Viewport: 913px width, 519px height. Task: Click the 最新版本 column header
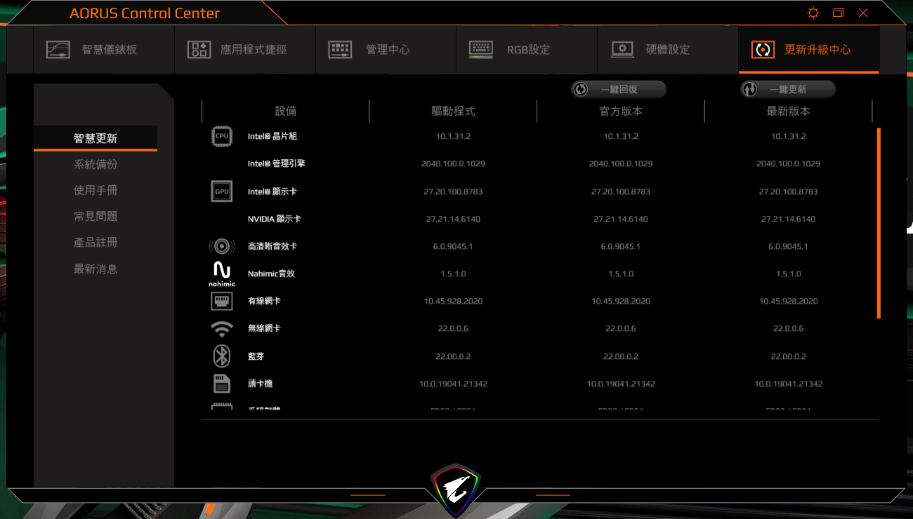pyautogui.click(x=789, y=111)
